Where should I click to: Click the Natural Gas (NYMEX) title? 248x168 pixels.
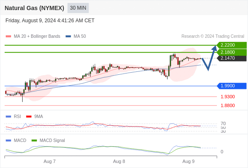pos(34,8)
